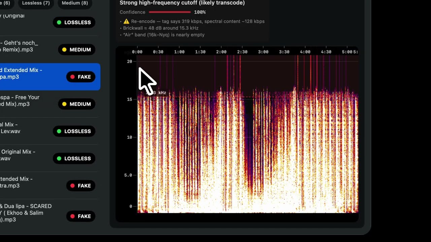Select the Lossless (7) filter tab
This screenshot has height=242, width=431.
click(x=36, y=3)
